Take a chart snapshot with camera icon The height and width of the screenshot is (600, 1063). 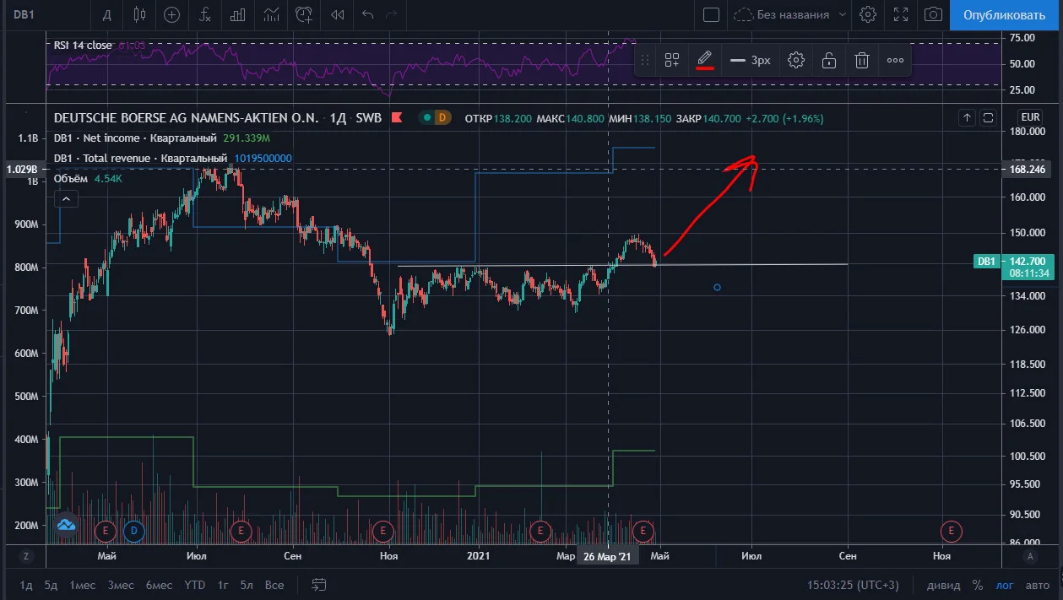[x=933, y=14]
